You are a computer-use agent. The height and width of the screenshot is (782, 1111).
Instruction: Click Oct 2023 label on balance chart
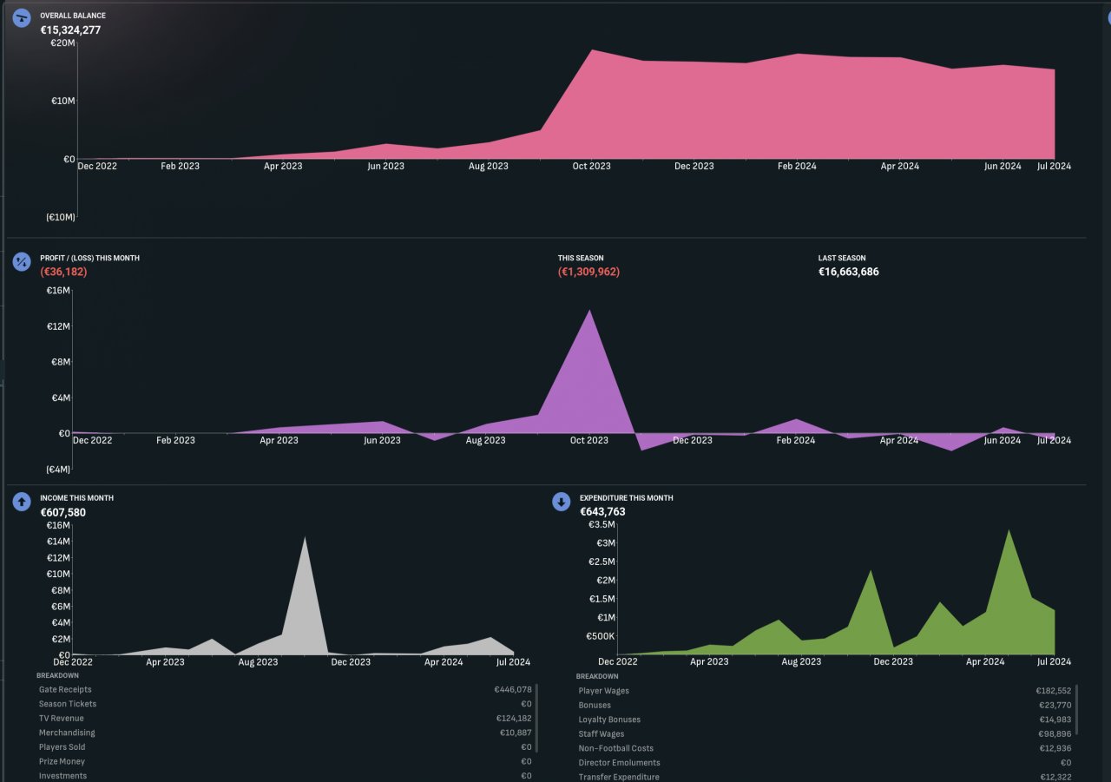click(591, 166)
